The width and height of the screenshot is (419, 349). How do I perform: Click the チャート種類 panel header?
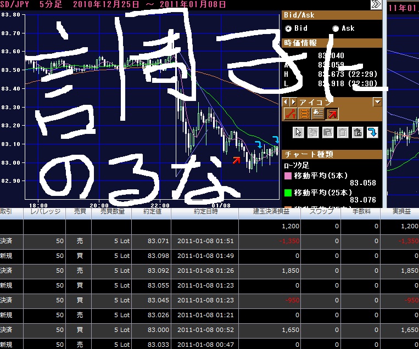pyautogui.click(x=332, y=154)
